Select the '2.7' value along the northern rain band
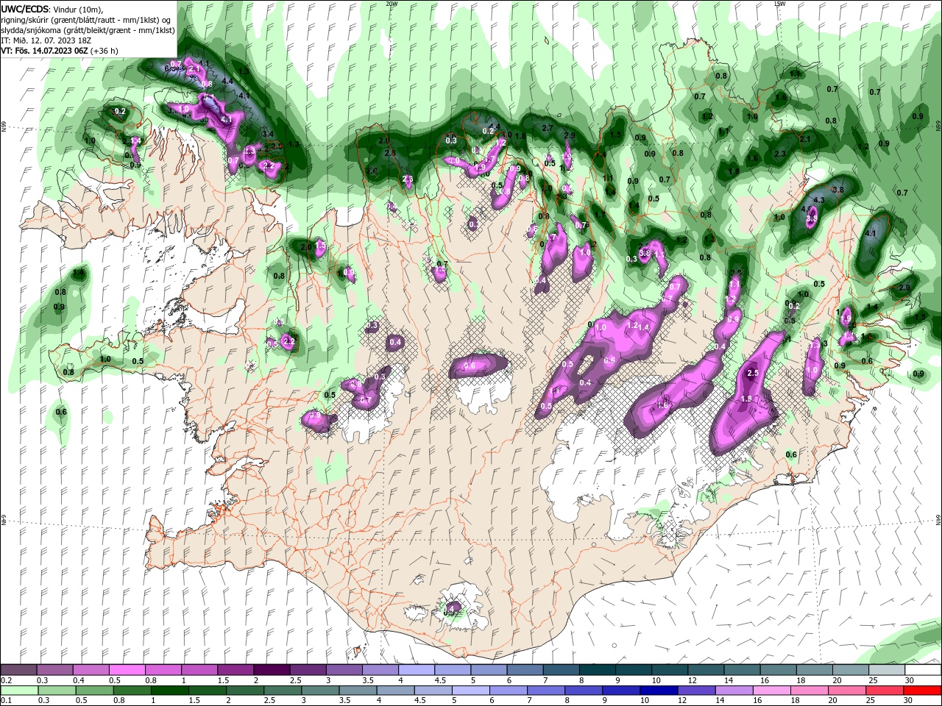 click(547, 128)
